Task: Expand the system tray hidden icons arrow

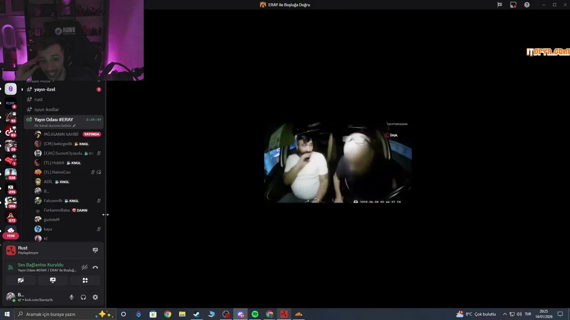Action: point(505,314)
